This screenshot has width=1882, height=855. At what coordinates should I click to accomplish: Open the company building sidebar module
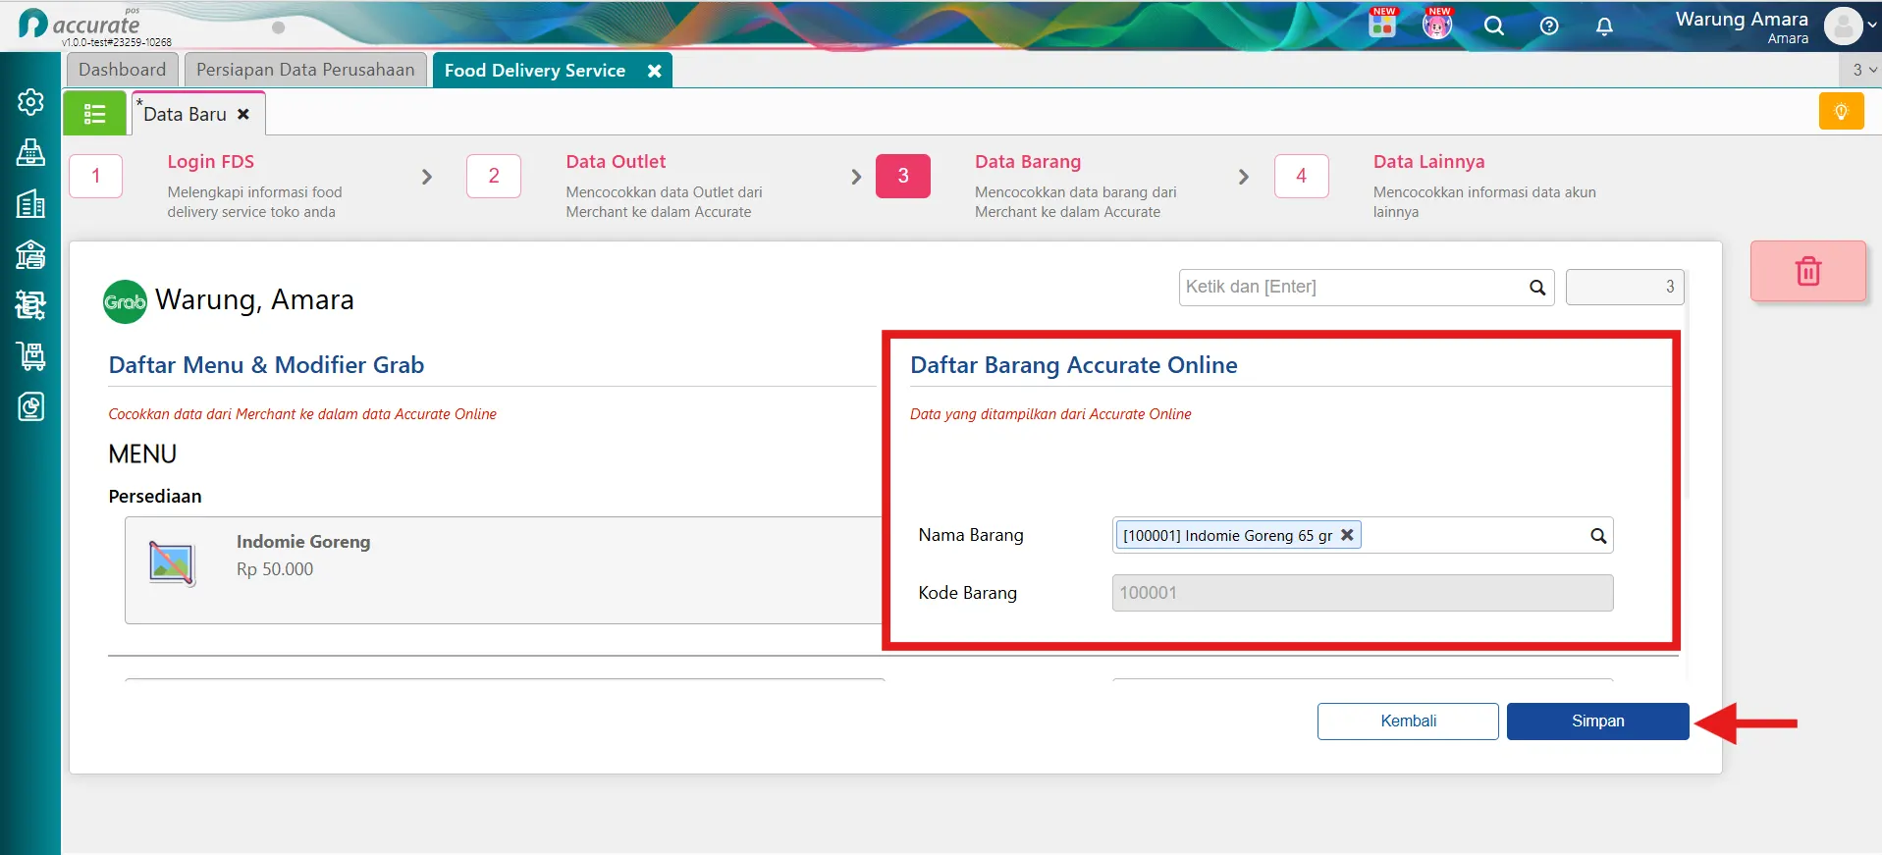[x=30, y=204]
